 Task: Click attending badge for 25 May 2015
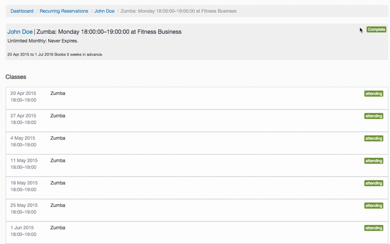pyautogui.click(x=373, y=206)
